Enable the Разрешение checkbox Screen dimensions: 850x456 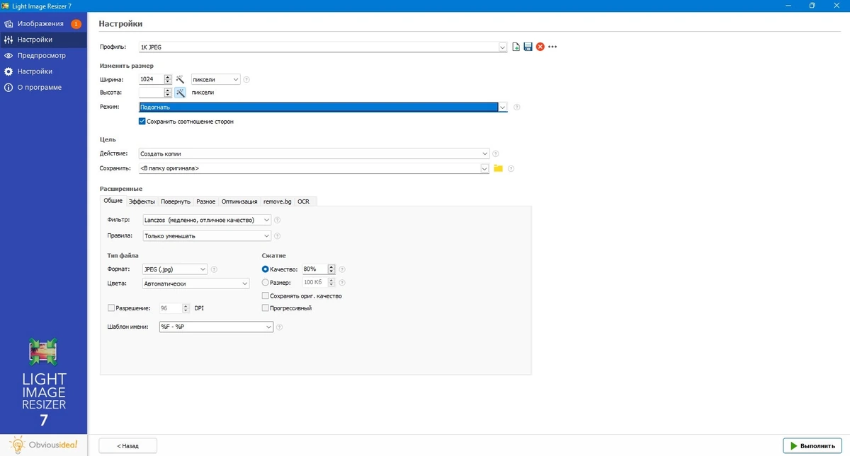tap(111, 308)
